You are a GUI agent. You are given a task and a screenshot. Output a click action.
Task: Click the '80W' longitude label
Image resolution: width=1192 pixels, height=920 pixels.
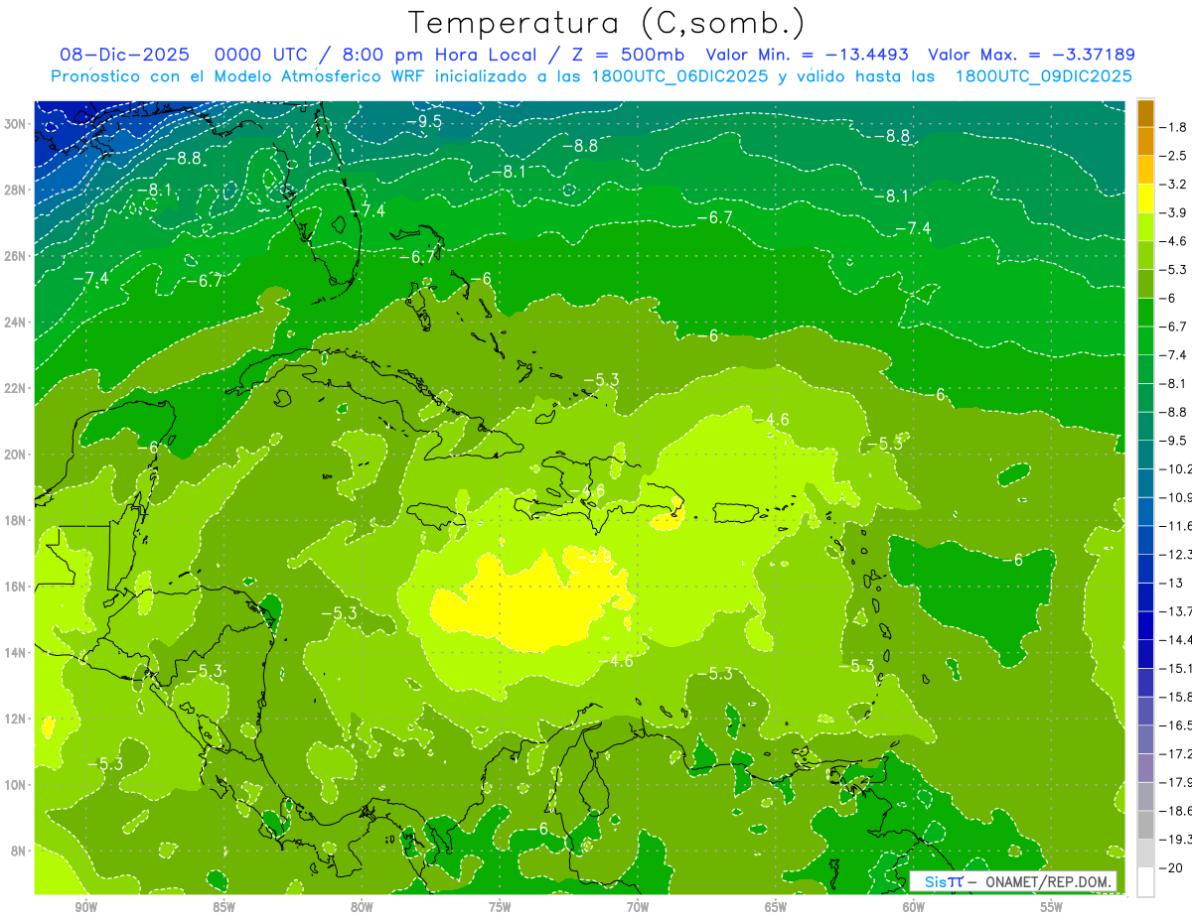tap(362, 907)
